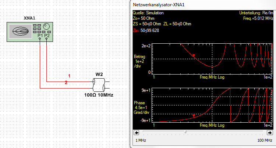Click the 9e+1 phase axis value
This screenshot has width=276, height=148.
pyautogui.click(x=146, y=90)
